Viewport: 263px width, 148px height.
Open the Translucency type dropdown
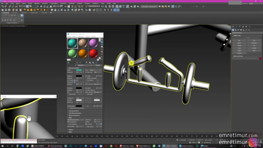coord(80,98)
